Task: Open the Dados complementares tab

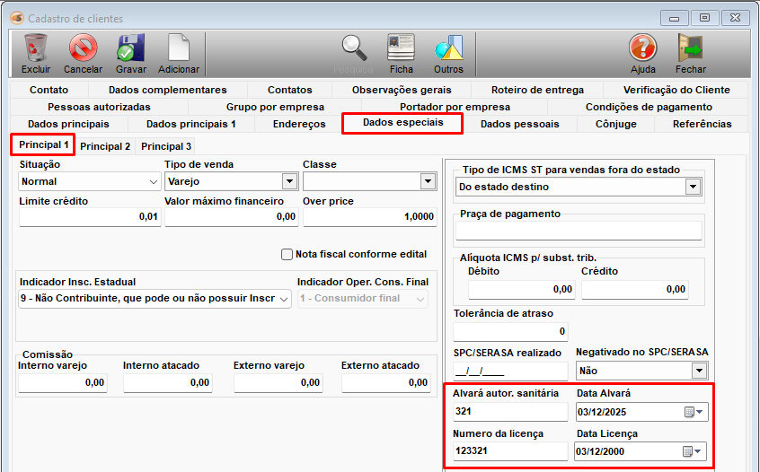Action: coord(168,90)
